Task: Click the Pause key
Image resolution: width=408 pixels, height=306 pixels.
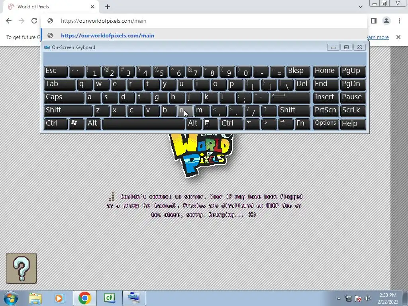Action: pos(353,98)
